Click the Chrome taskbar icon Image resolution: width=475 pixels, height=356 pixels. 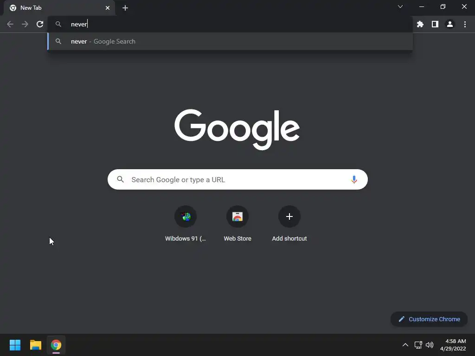(56, 345)
